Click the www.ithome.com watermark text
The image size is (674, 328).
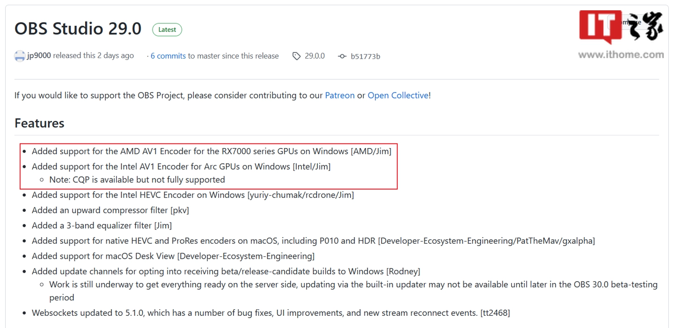pyautogui.click(x=621, y=55)
